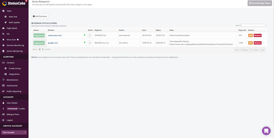Click the User Details person icon
Viewport: 274px width, 138px height.
pos(3,103)
